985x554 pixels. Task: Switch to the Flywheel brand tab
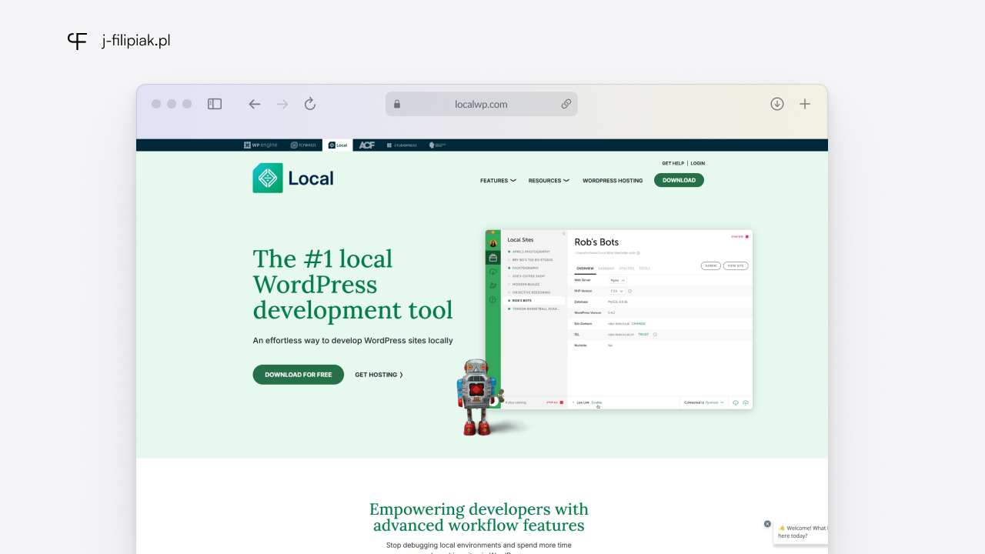point(304,145)
